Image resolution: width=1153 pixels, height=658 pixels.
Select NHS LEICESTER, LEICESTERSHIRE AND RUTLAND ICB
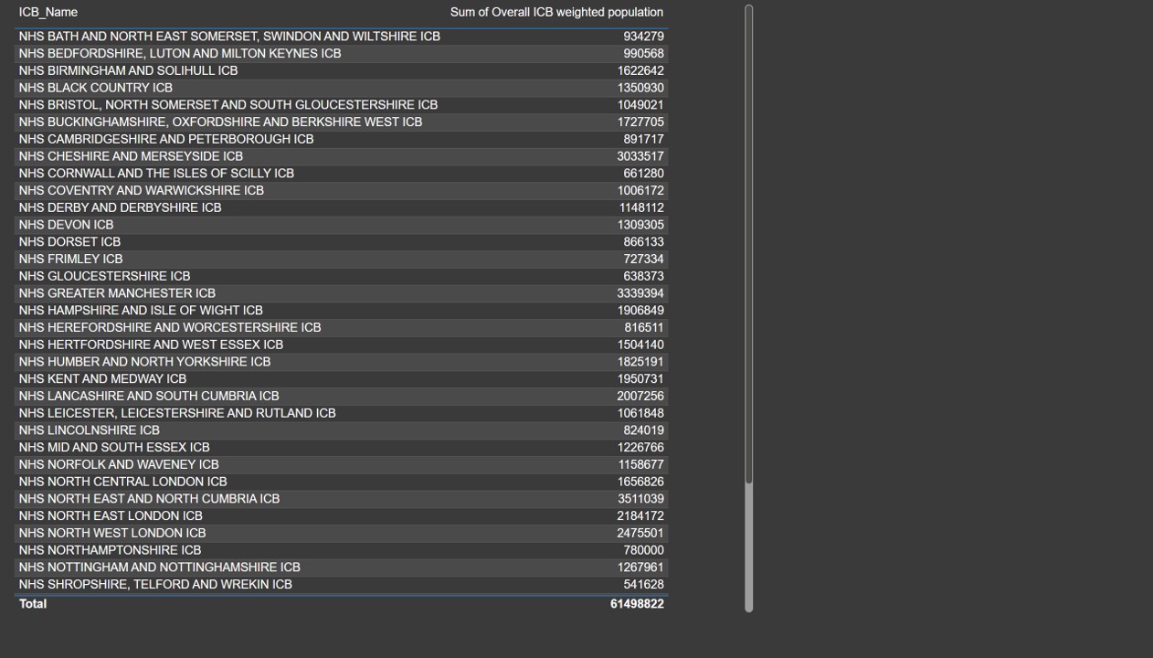[x=177, y=413]
